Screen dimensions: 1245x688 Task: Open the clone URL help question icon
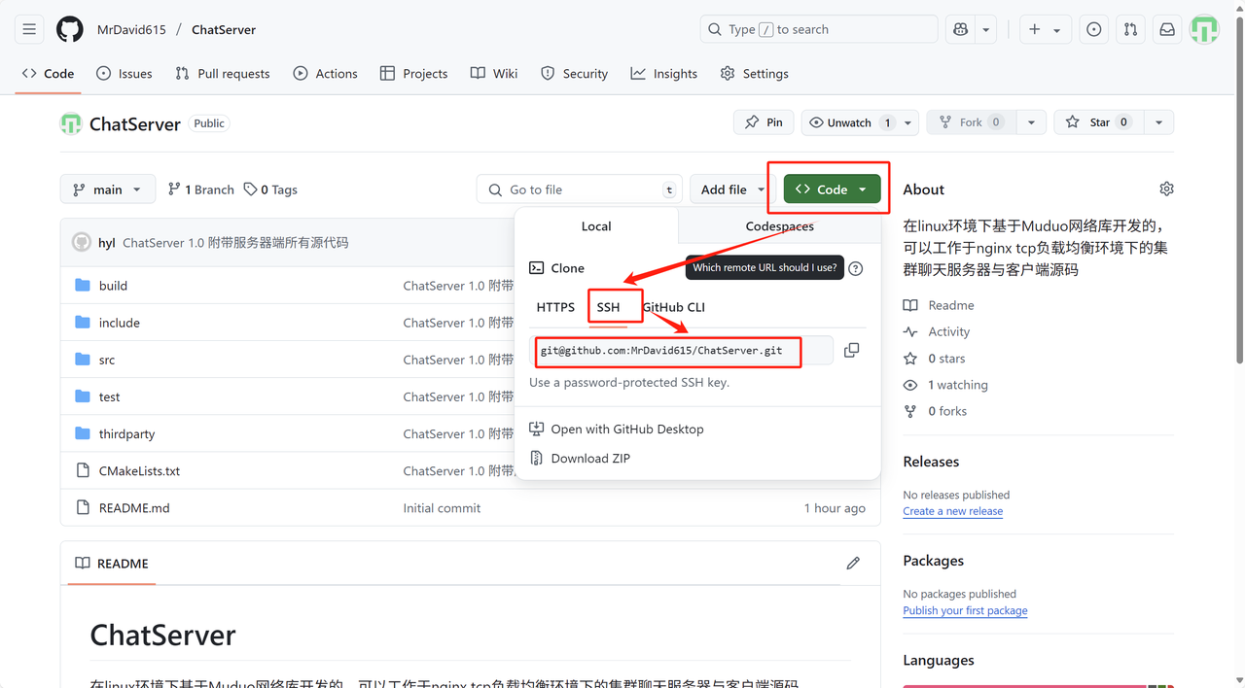[x=856, y=268]
